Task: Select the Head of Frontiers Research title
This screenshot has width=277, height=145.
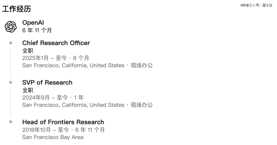Action: (63, 122)
